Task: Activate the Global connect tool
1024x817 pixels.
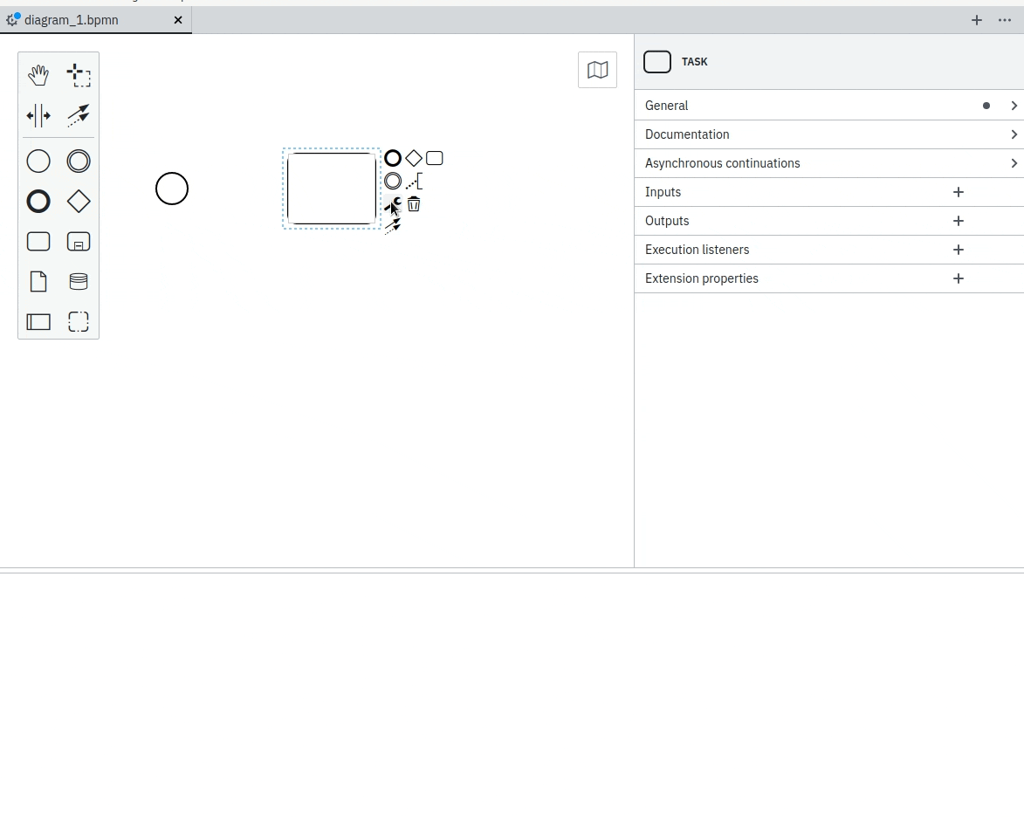Action: (79, 114)
